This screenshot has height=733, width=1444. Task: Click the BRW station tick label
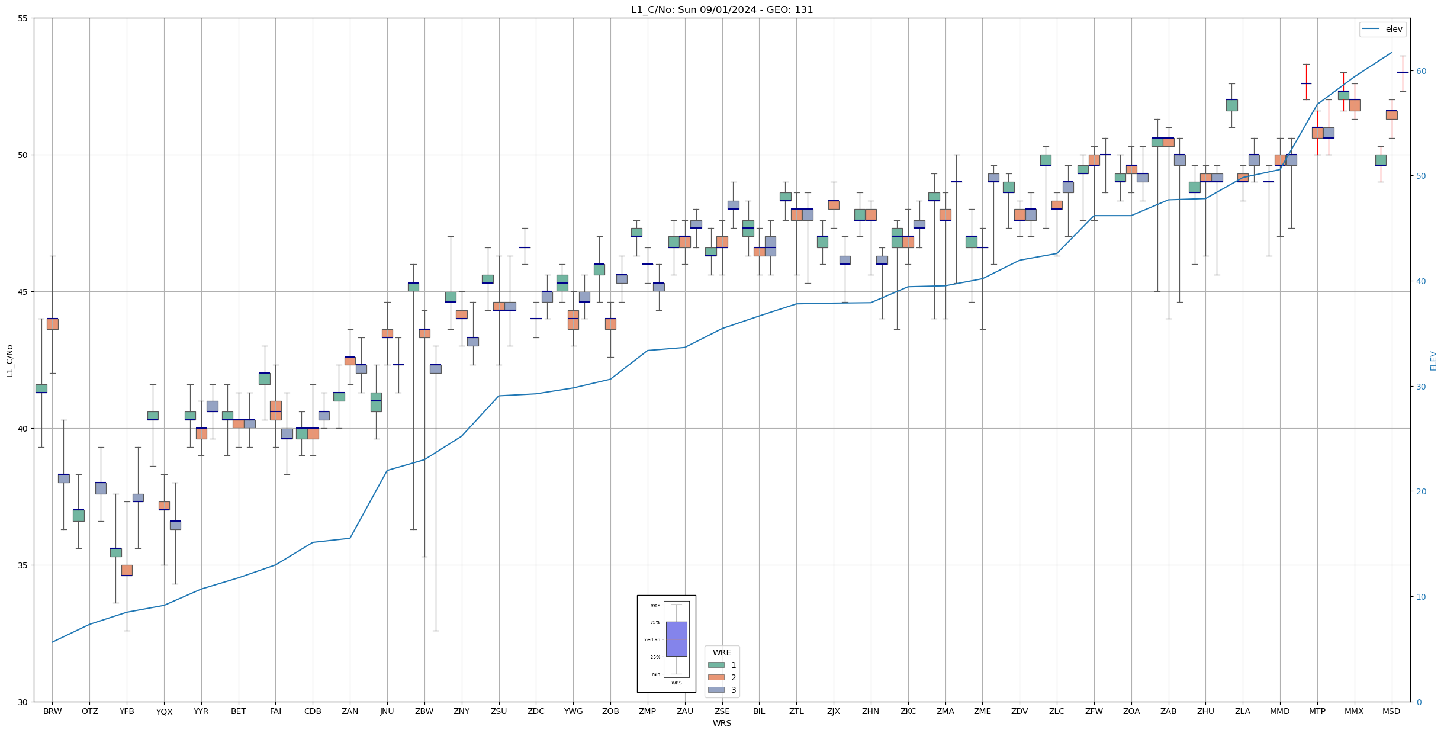[52, 711]
